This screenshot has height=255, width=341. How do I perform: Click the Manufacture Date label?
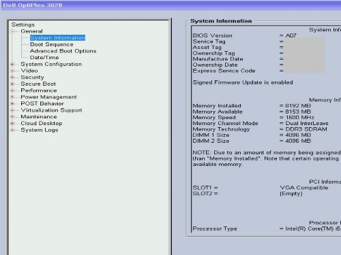point(218,59)
